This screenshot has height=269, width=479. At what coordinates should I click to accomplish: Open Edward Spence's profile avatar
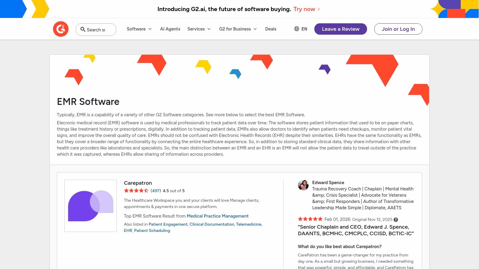(303, 185)
